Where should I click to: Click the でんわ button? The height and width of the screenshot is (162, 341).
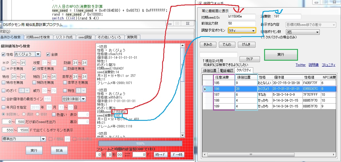227,45
